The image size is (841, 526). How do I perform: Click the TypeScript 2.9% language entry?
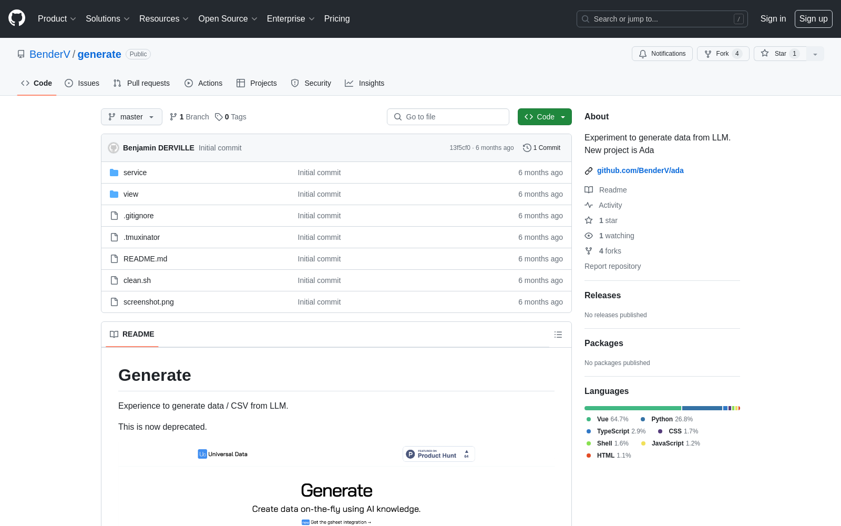616,431
